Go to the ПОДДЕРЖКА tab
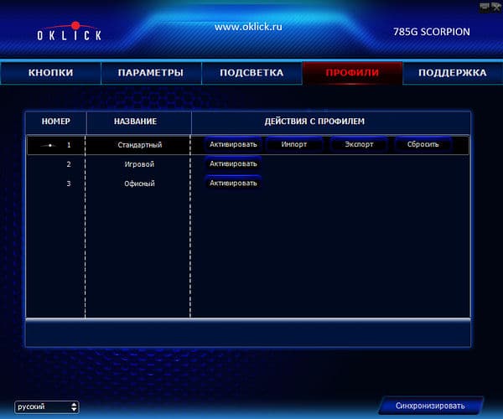The height and width of the screenshot is (419, 503). click(453, 73)
